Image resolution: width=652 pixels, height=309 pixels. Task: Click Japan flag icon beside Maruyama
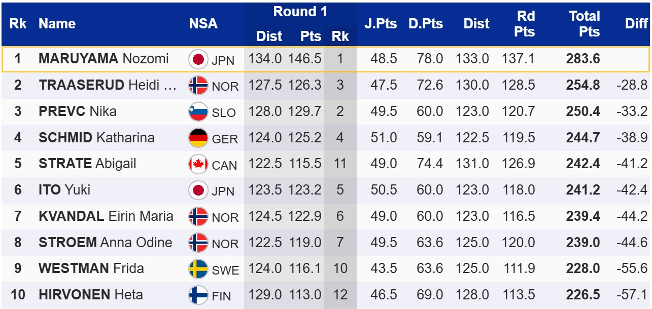(x=198, y=59)
